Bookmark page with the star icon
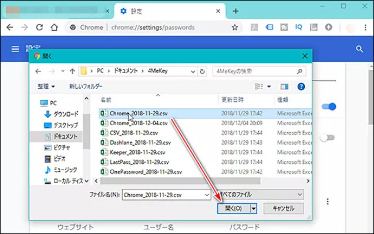This screenshot has height=234, width=374. (235, 27)
